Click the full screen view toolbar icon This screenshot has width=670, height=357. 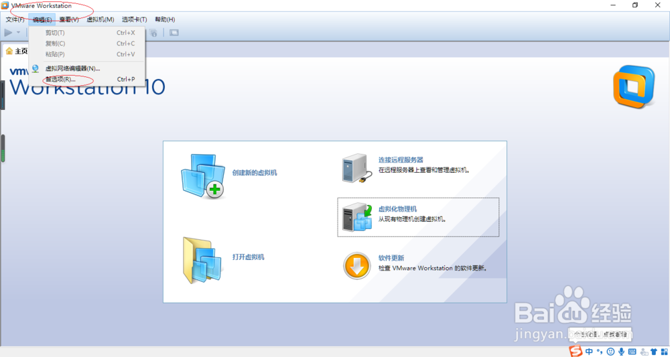[x=174, y=32]
